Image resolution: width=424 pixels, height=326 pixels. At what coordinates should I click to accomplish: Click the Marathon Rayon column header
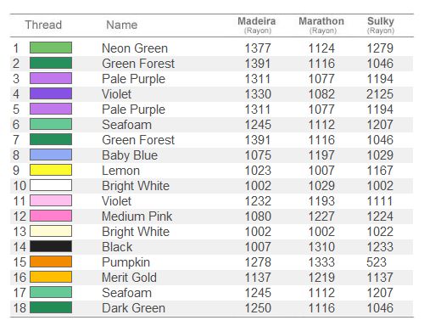click(x=321, y=25)
